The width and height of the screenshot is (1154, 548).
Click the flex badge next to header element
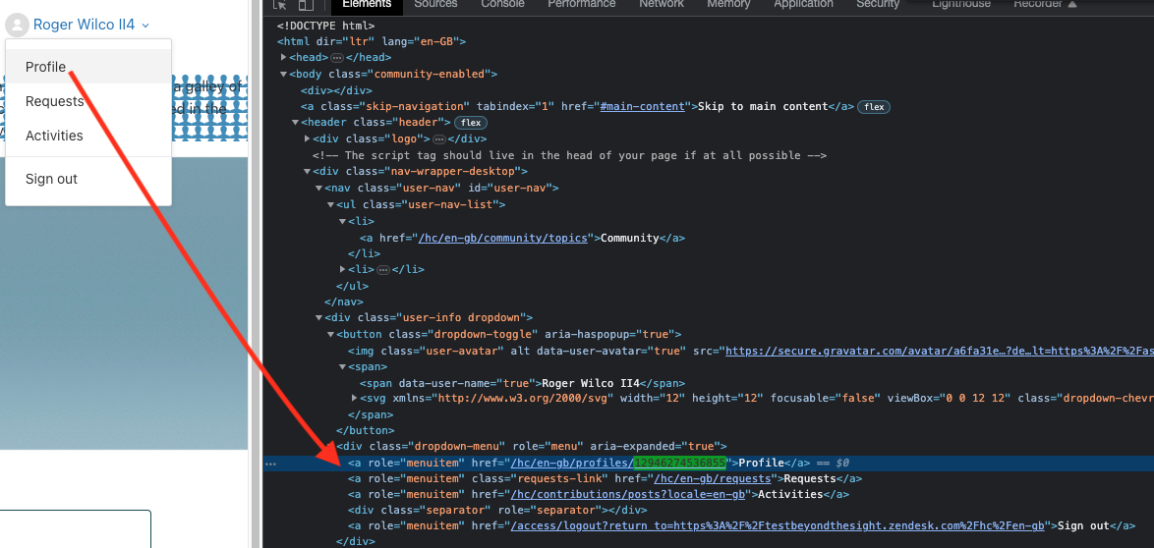pos(470,123)
